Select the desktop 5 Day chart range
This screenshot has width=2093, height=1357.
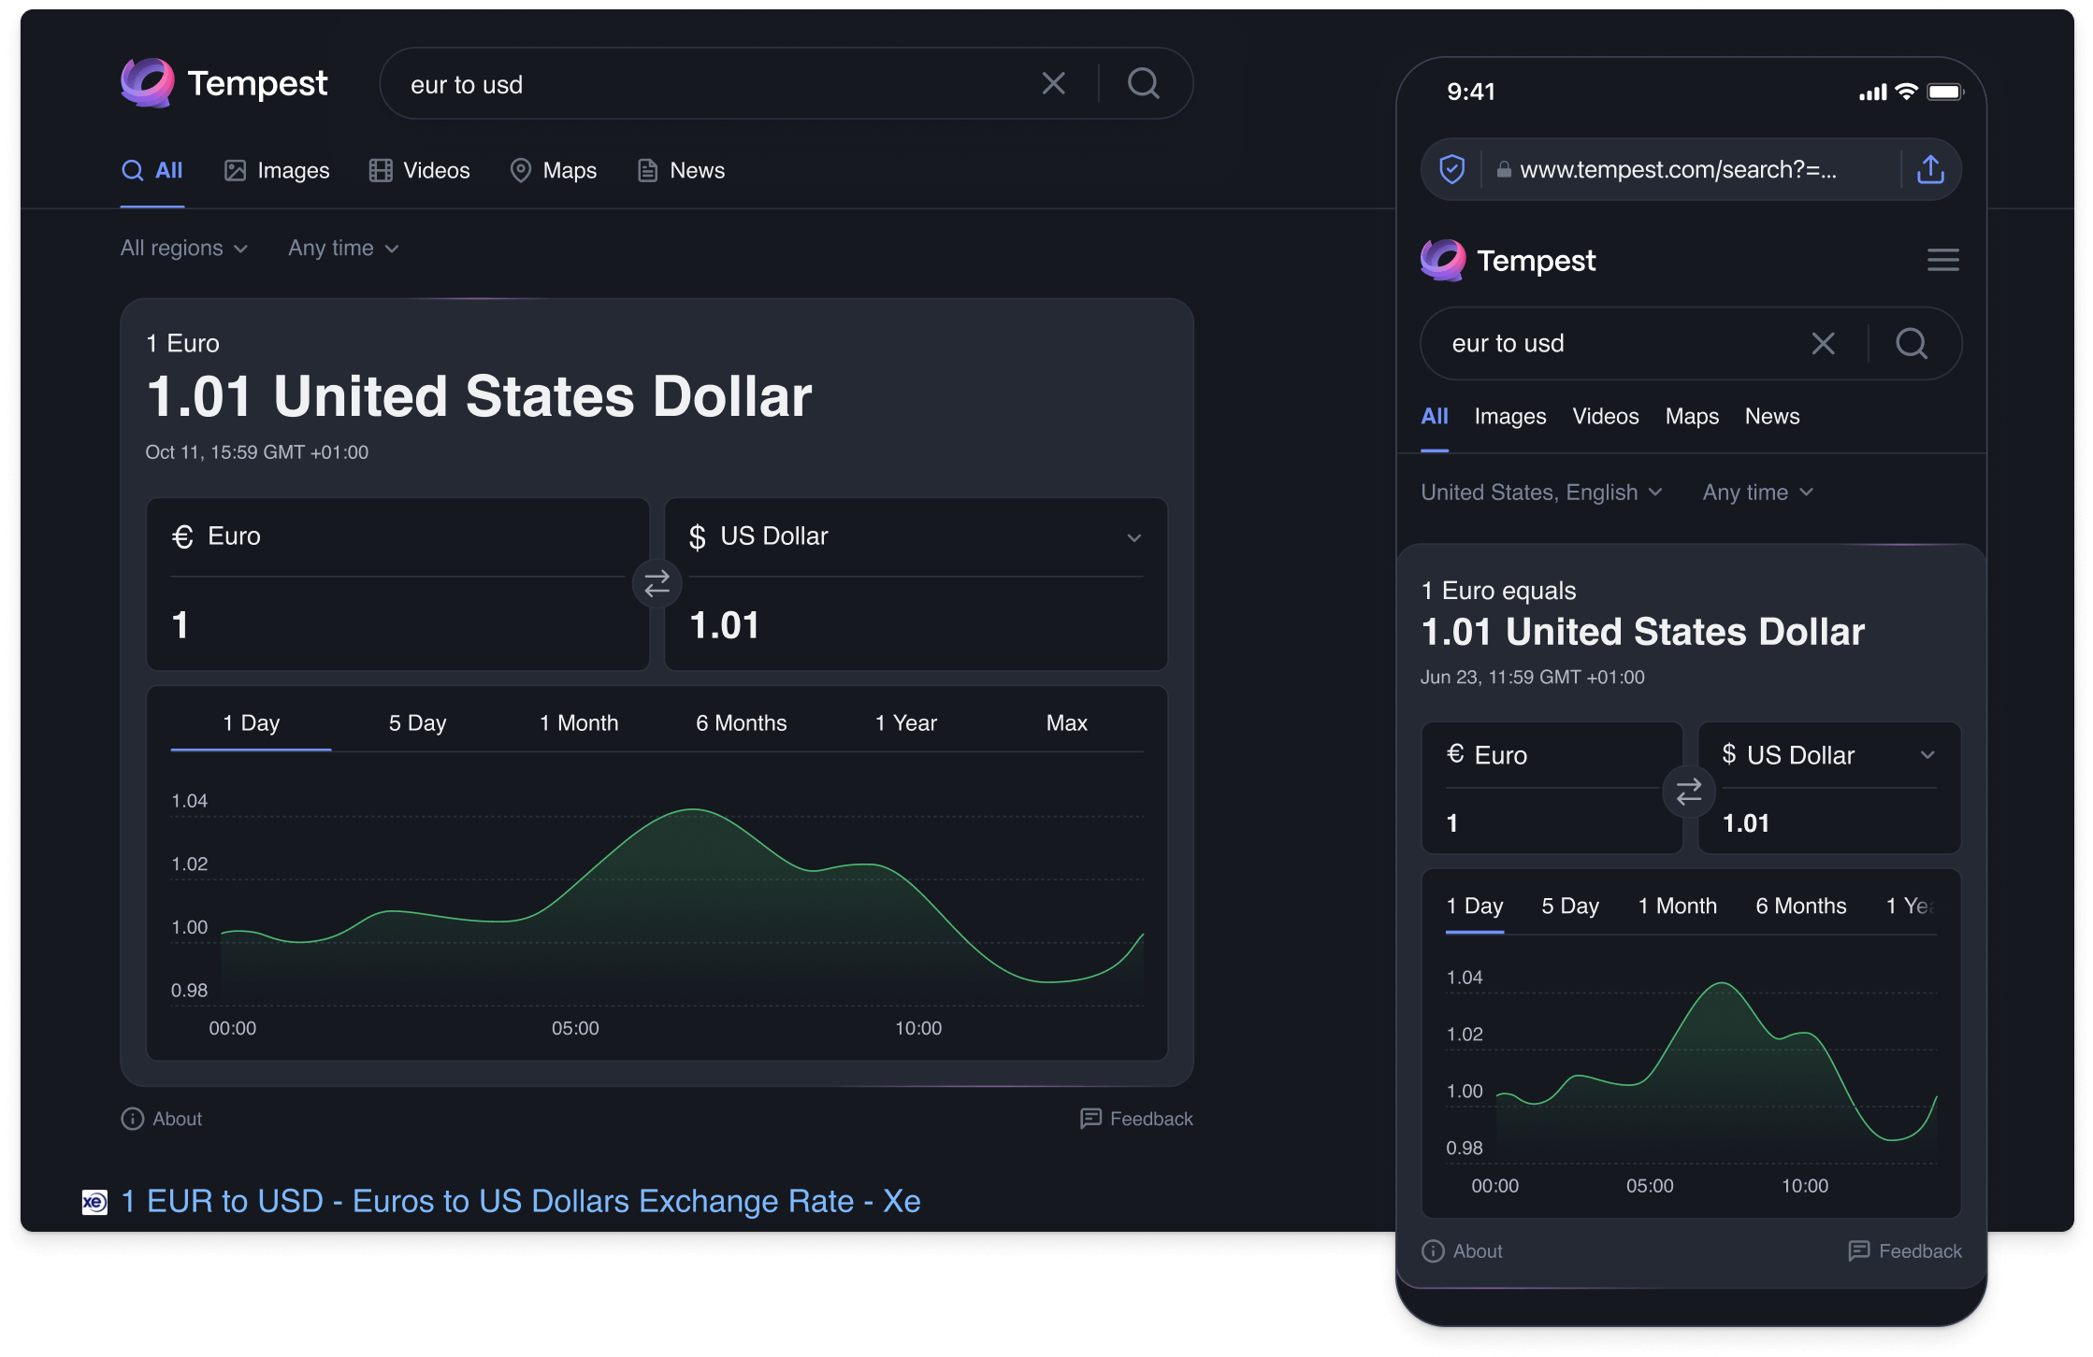click(417, 723)
